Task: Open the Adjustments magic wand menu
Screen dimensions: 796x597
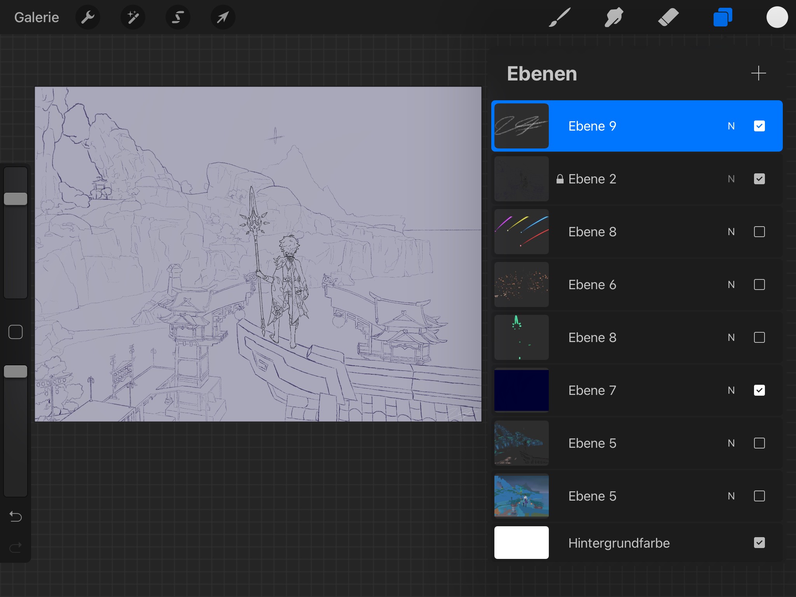Action: click(x=133, y=17)
